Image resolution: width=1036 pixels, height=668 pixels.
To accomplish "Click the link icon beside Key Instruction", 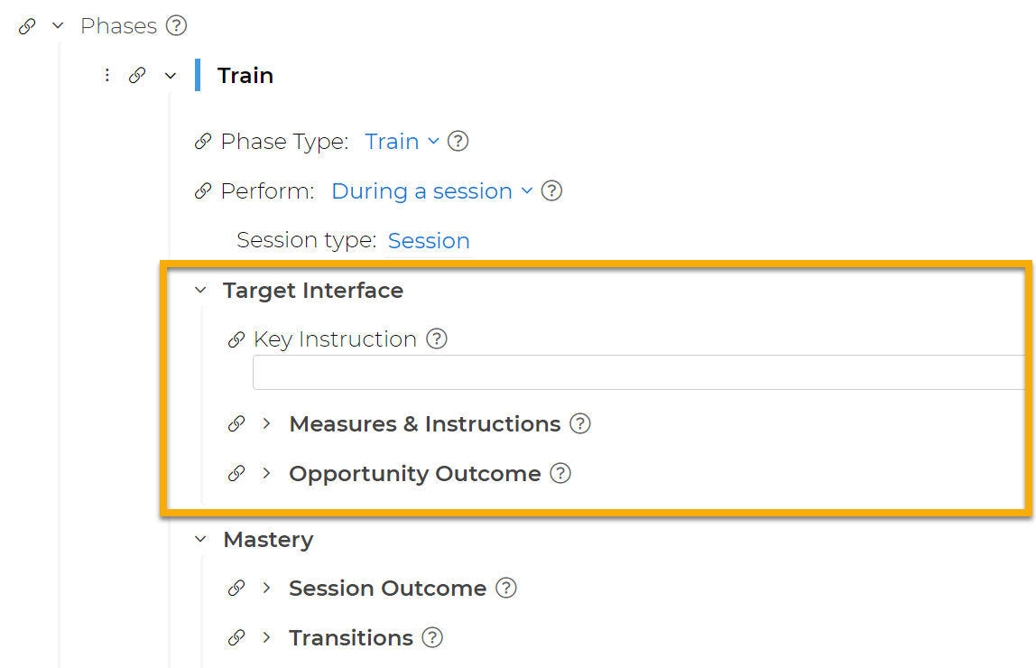I will (x=236, y=339).
